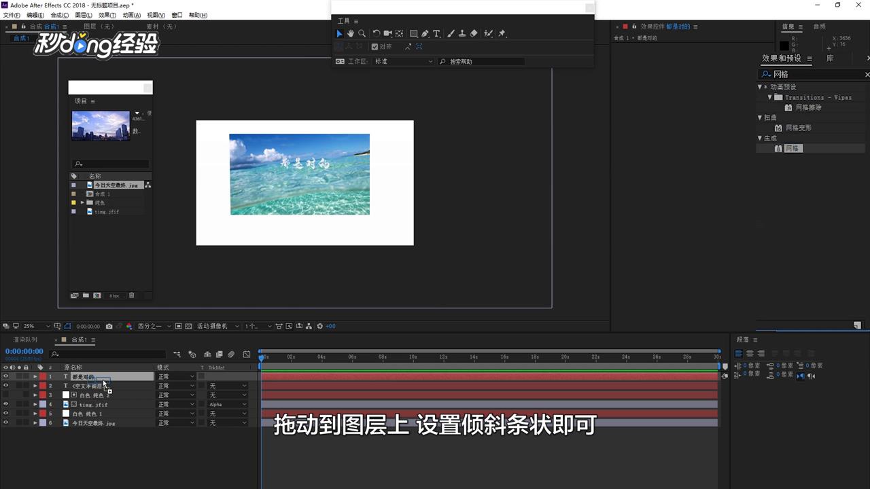Select the Horizontal Type tool
Image resolution: width=870 pixels, height=489 pixels.
point(436,33)
